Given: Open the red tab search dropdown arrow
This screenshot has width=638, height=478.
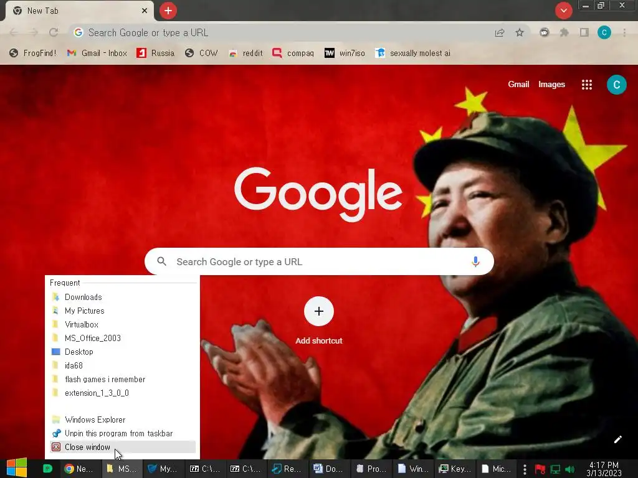Looking at the screenshot, I should 563,11.
